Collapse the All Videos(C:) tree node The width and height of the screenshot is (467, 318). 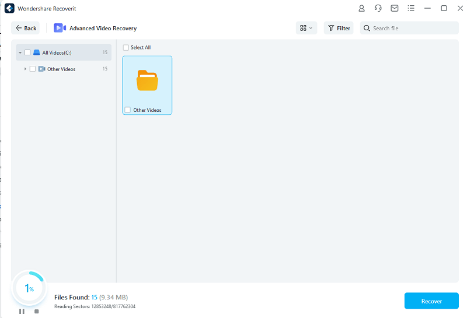click(20, 52)
